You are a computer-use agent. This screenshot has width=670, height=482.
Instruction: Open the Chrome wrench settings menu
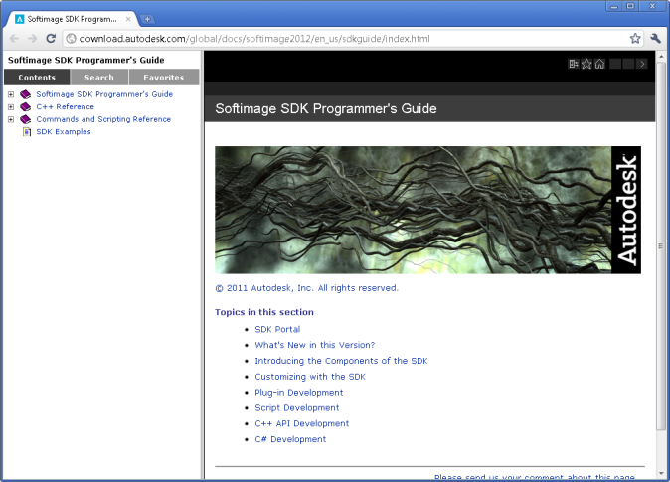[x=656, y=39]
